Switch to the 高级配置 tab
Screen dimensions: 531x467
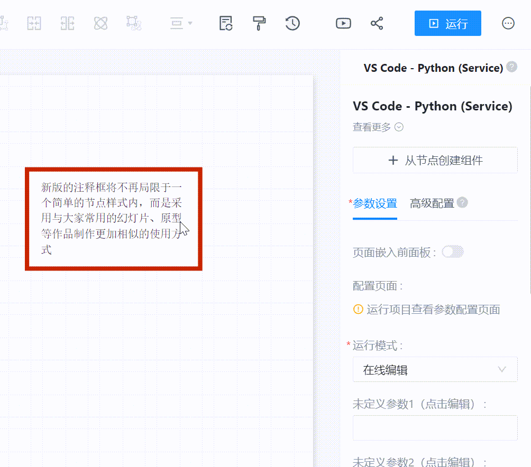(432, 203)
